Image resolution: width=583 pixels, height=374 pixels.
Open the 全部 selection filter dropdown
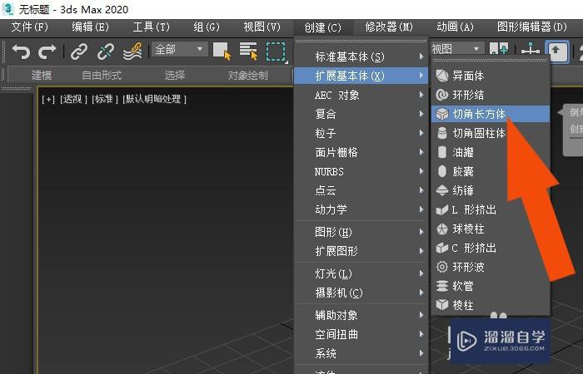coord(180,49)
